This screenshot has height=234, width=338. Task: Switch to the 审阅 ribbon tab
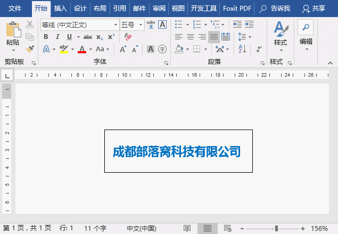click(x=159, y=9)
